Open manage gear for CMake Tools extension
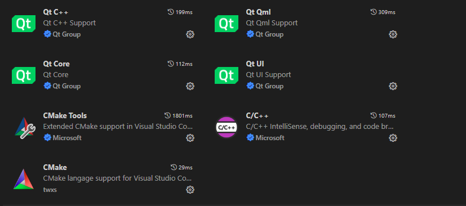This screenshot has width=466, height=206. coord(190,138)
